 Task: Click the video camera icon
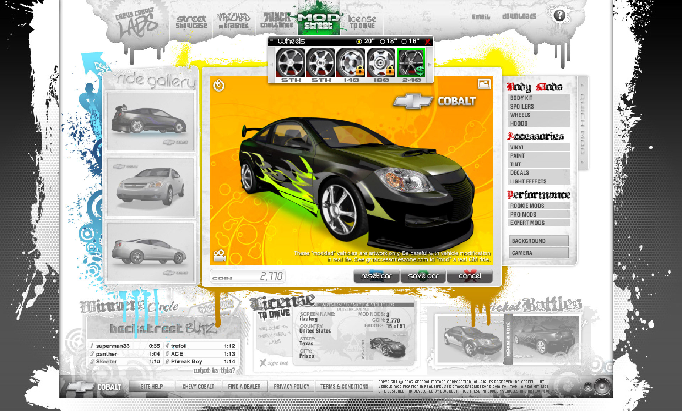(x=220, y=256)
